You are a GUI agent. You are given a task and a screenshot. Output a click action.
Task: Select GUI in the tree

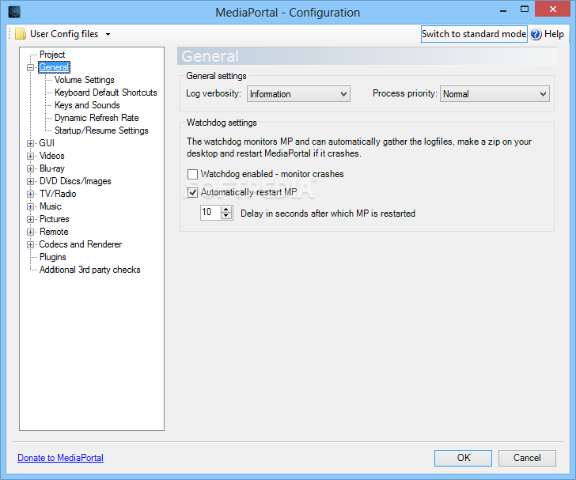click(47, 143)
